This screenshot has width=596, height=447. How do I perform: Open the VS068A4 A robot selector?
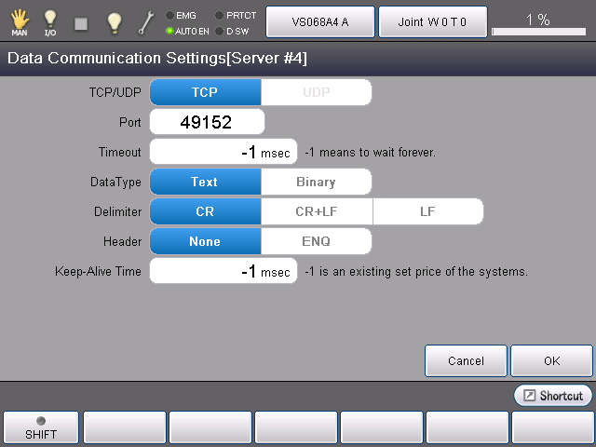319,21
